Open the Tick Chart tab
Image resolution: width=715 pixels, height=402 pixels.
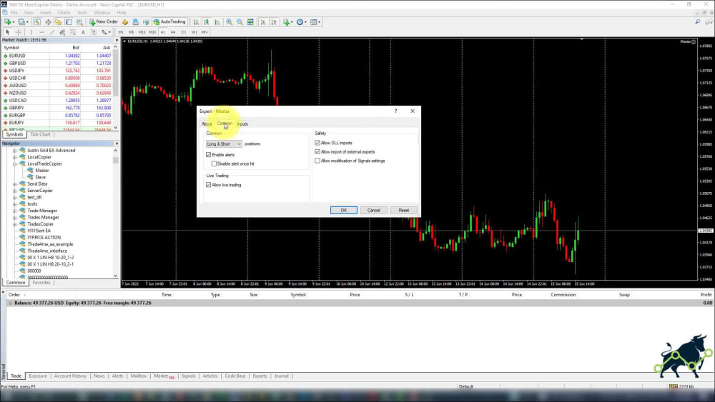click(40, 134)
